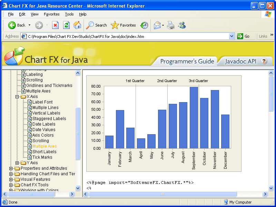Click the 2nd Quarter axis label
Viewport: 276px width, 207px height.
[x=167, y=81]
